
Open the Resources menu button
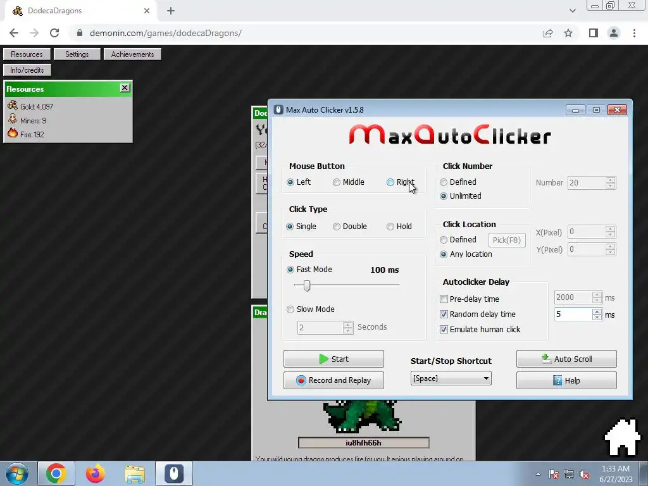click(27, 54)
